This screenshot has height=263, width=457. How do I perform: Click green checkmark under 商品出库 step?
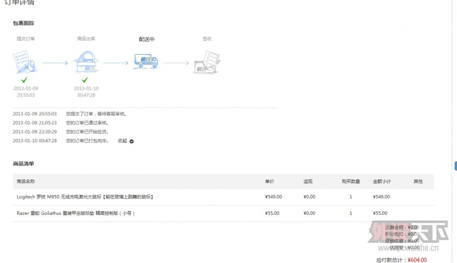[x=85, y=80]
